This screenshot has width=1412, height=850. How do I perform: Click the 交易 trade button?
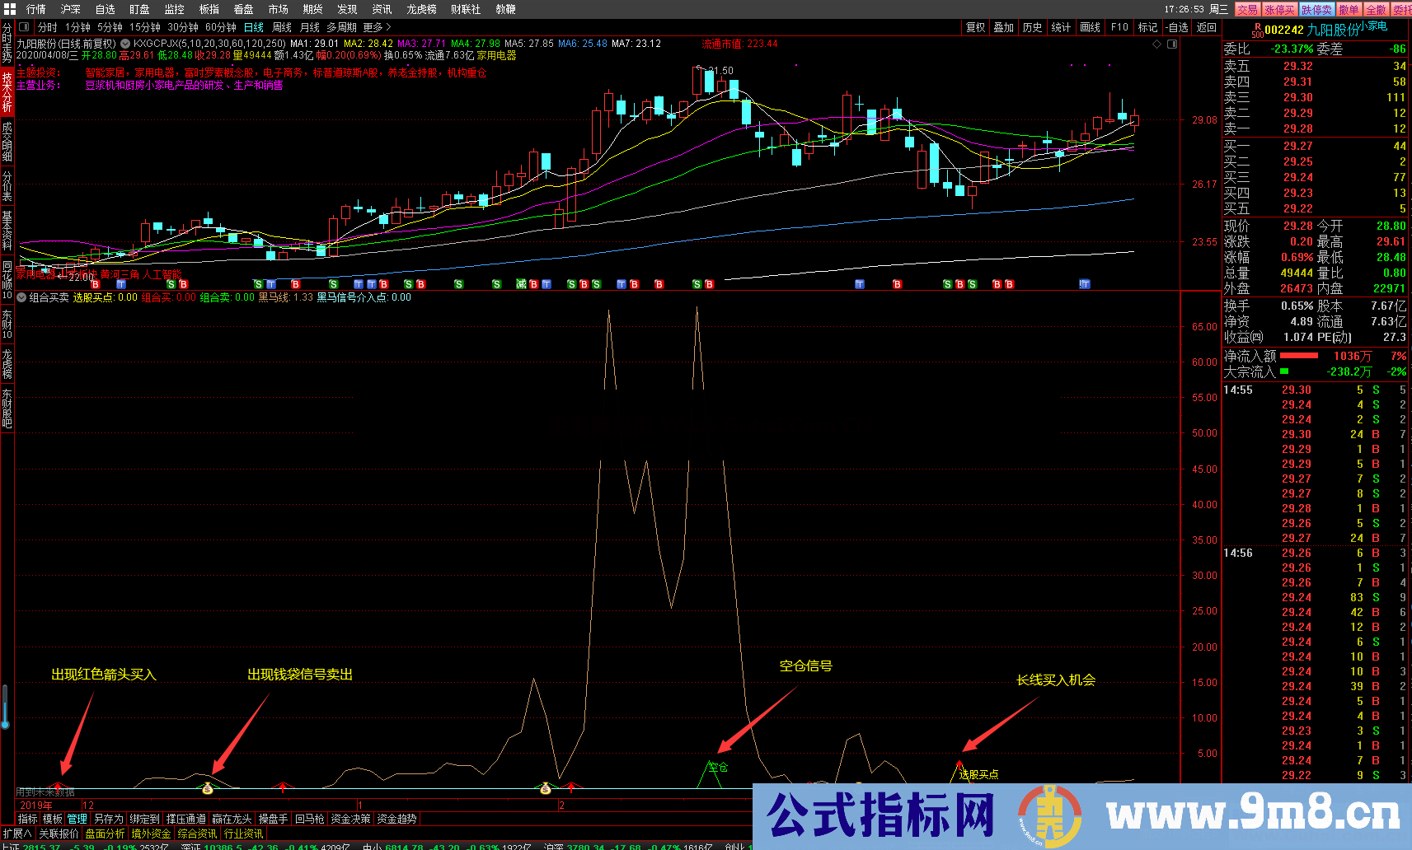tap(1246, 9)
